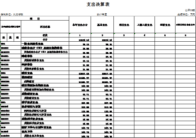Click column number 1 in 栏次 row

[x=80, y=35]
